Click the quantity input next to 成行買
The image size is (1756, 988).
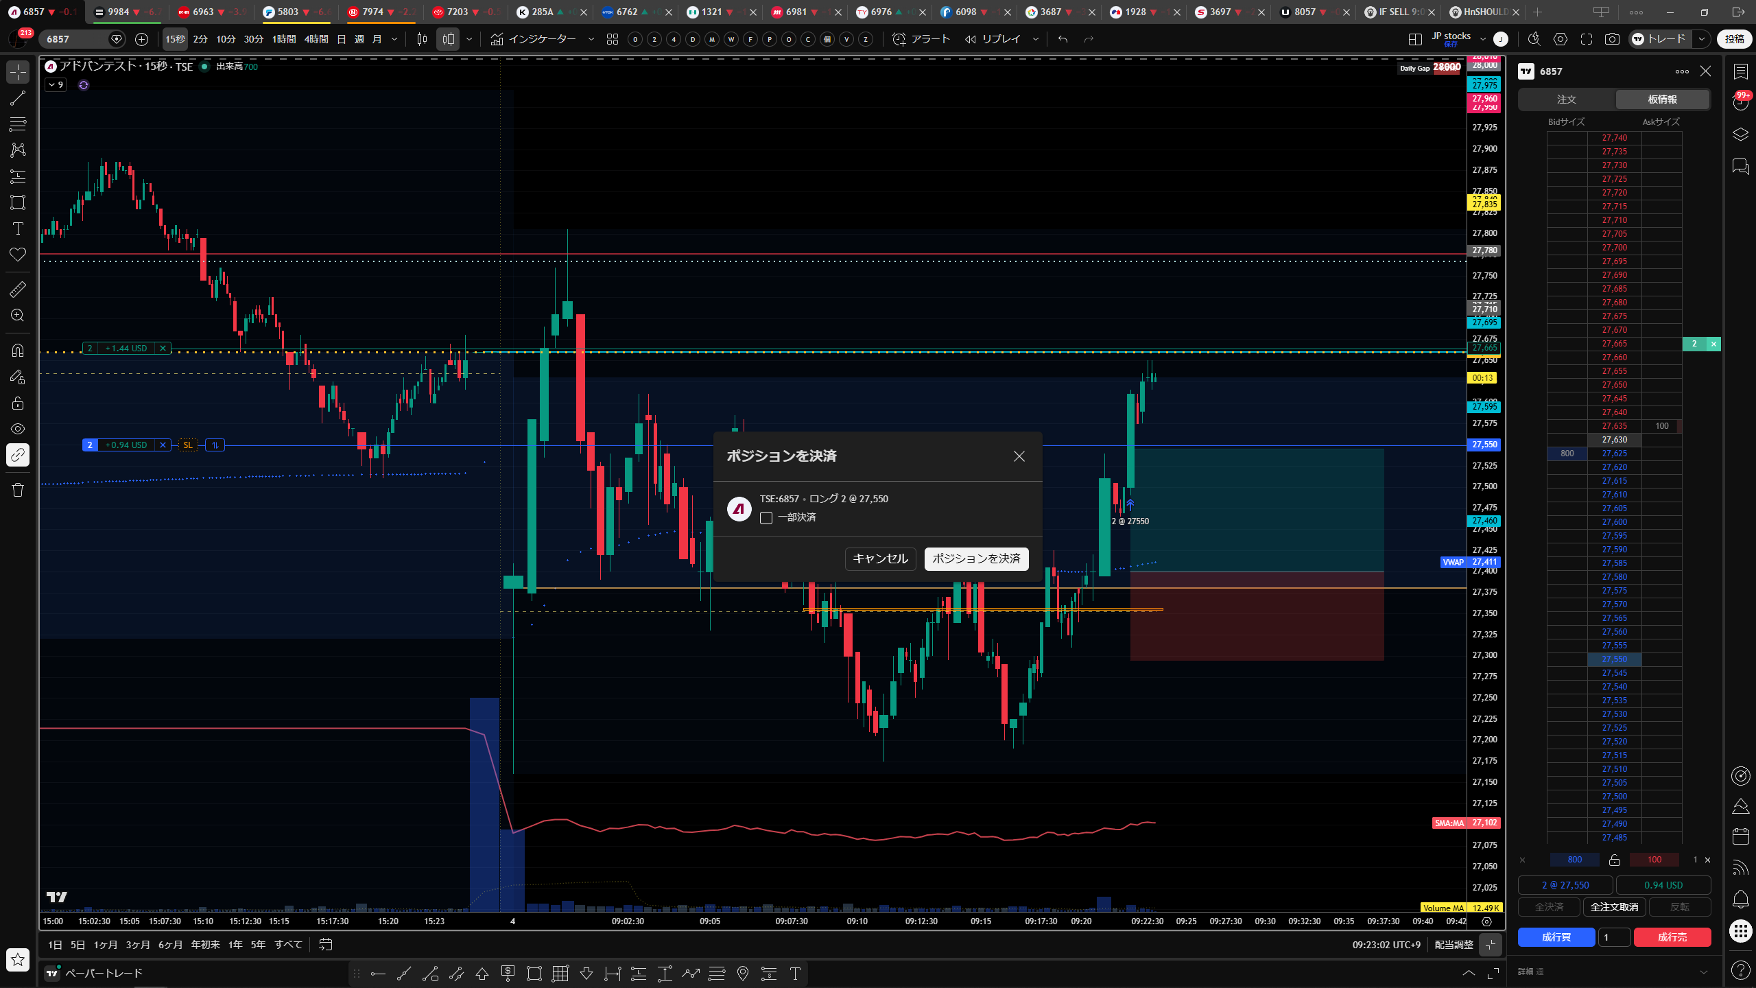pos(1614,937)
